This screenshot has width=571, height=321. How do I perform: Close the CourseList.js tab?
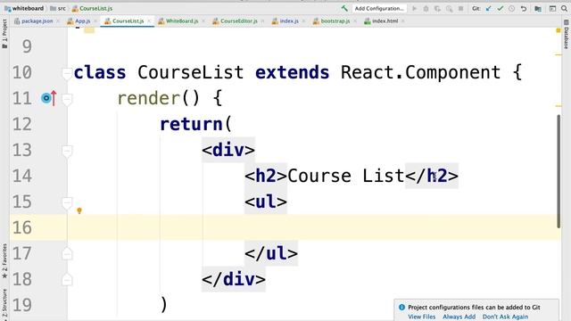tap(149, 21)
